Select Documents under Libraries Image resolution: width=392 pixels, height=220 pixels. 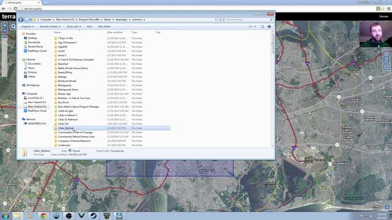34,64
